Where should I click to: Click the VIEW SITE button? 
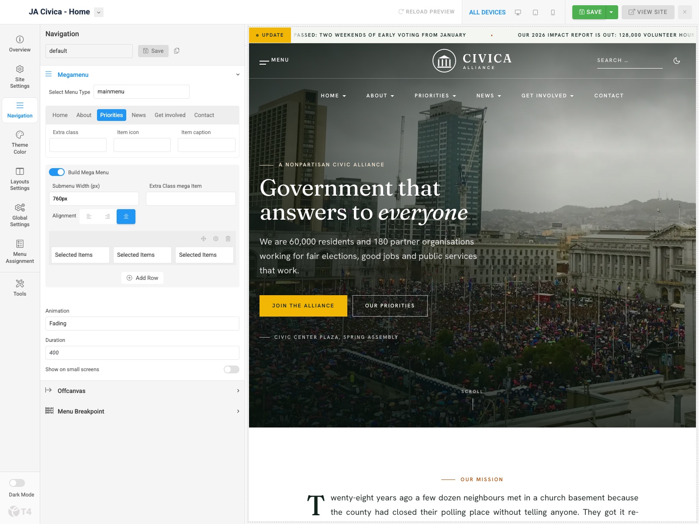point(648,12)
